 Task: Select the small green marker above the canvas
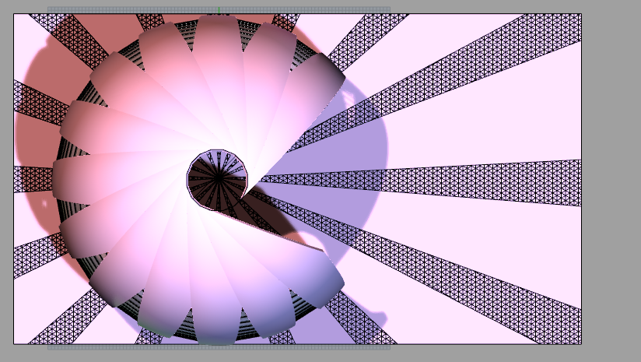tap(219, 10)
